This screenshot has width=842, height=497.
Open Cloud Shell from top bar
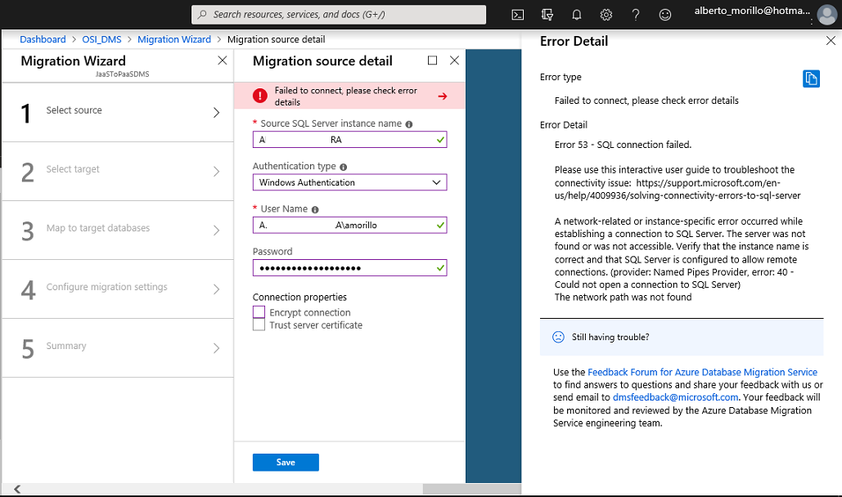[x=518, y=15]
